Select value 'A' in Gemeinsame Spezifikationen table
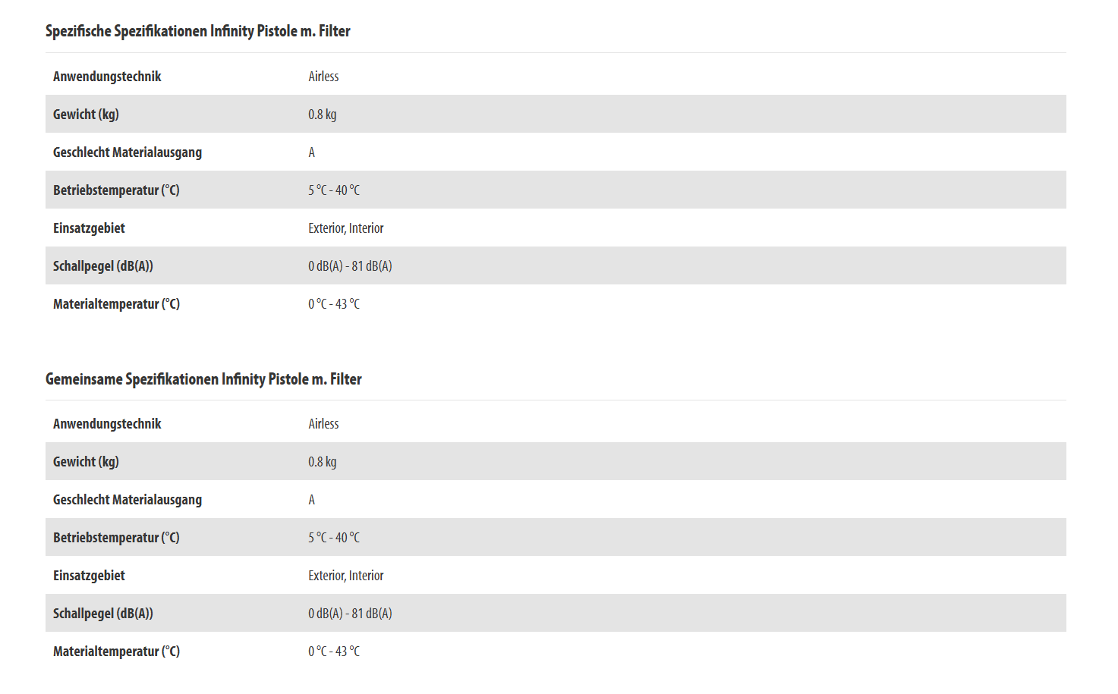The height and width of the screenshot is (694, 1118). [x=311, y=499]
